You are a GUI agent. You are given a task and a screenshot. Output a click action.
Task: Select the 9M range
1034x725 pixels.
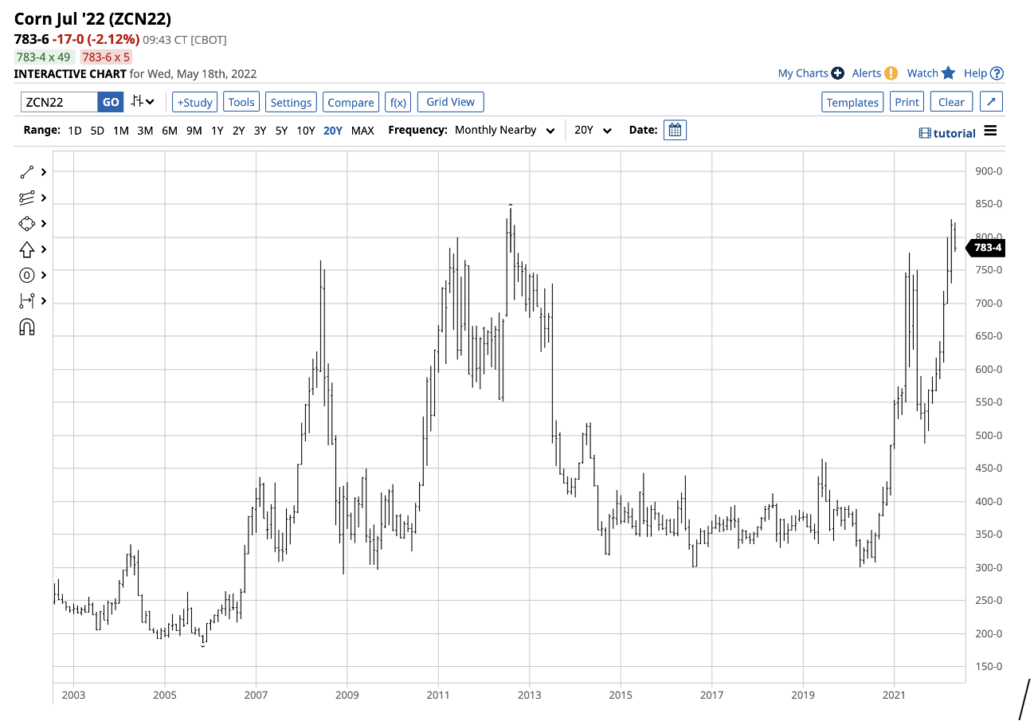[x=194, y=131]
